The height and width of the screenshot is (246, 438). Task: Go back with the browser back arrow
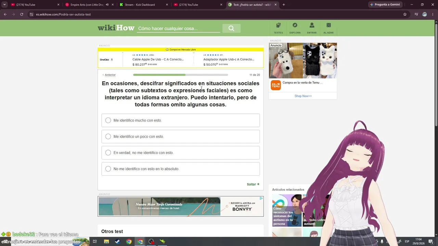tap(5, 14)
